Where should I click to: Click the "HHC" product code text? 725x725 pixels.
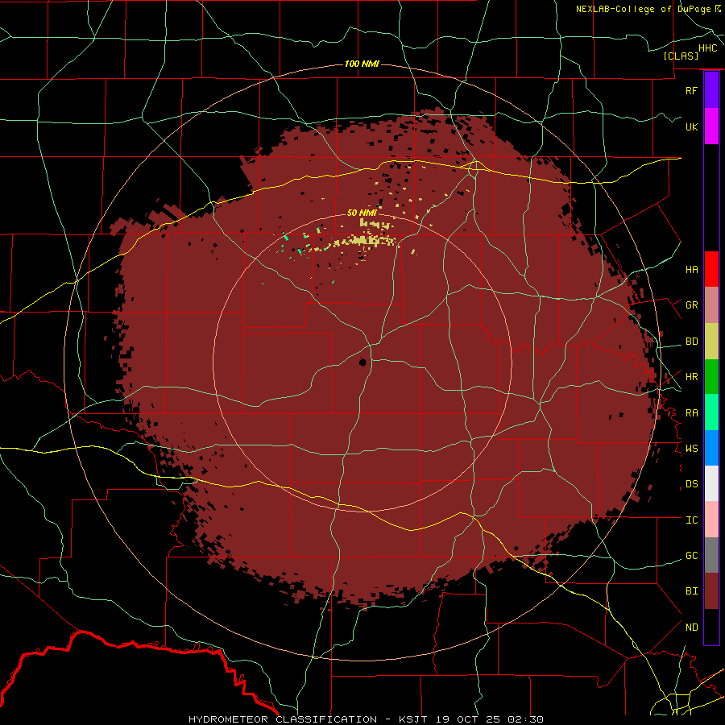pyautogui.click(x=707, y=48)
